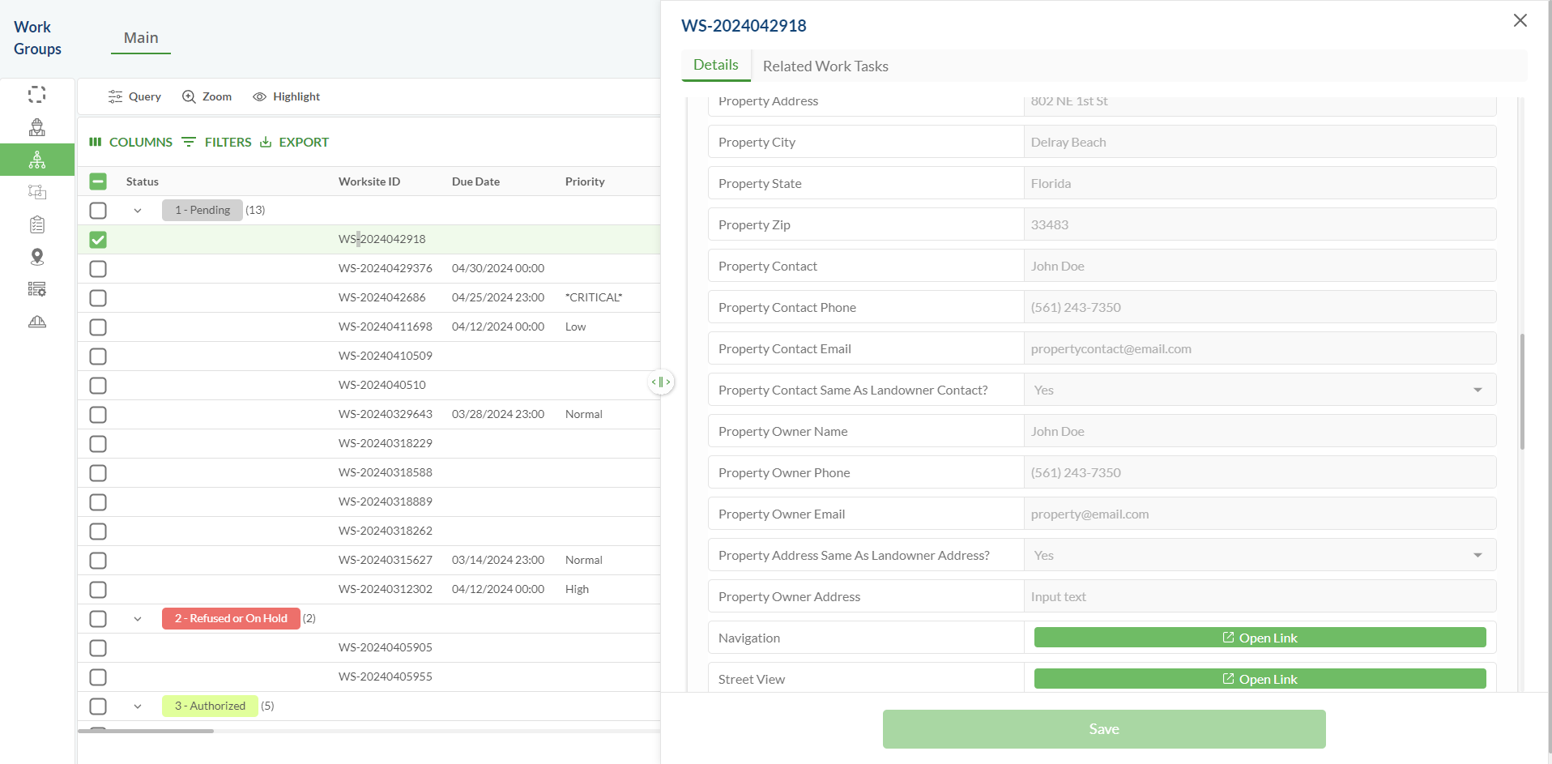Click the Property Owner Address input field

point(1259,597)
